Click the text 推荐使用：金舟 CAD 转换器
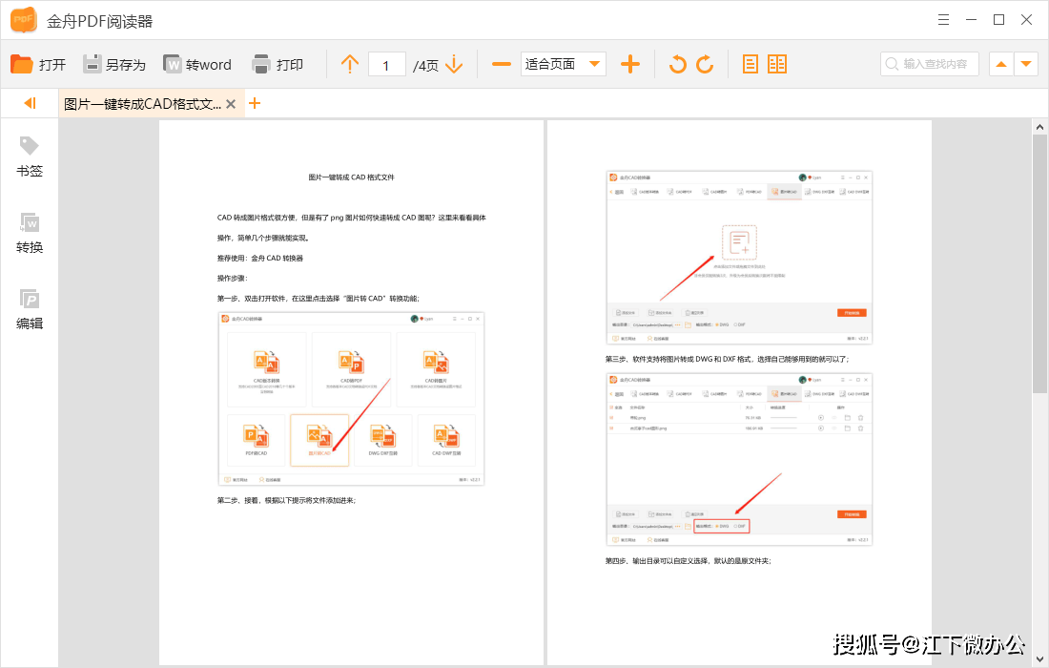The height and width of the screenshot is (668, 1049). (x=260, y=259)
